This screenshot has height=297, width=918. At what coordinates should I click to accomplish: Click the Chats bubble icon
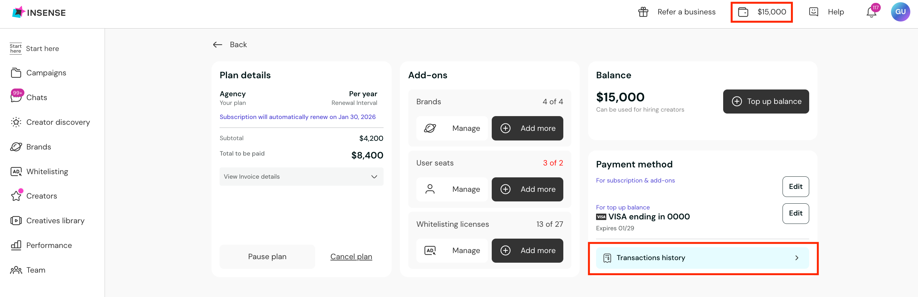16,97
